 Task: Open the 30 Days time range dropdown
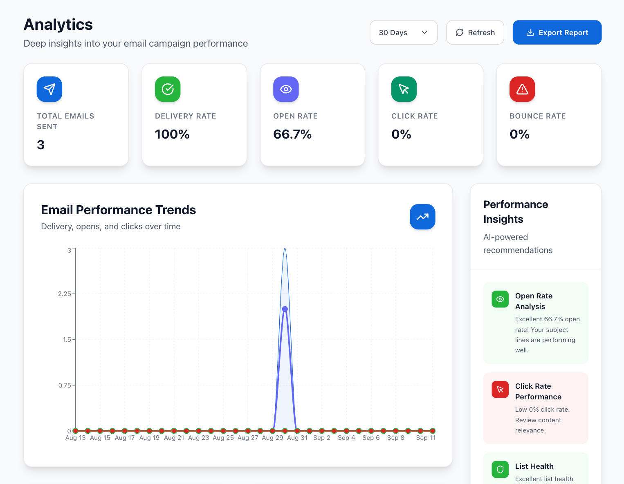403,32
